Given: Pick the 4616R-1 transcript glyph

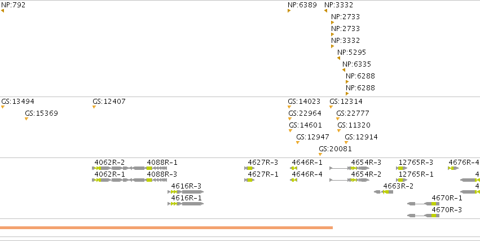Looking at the screenshot, I should tap(186, 204).
